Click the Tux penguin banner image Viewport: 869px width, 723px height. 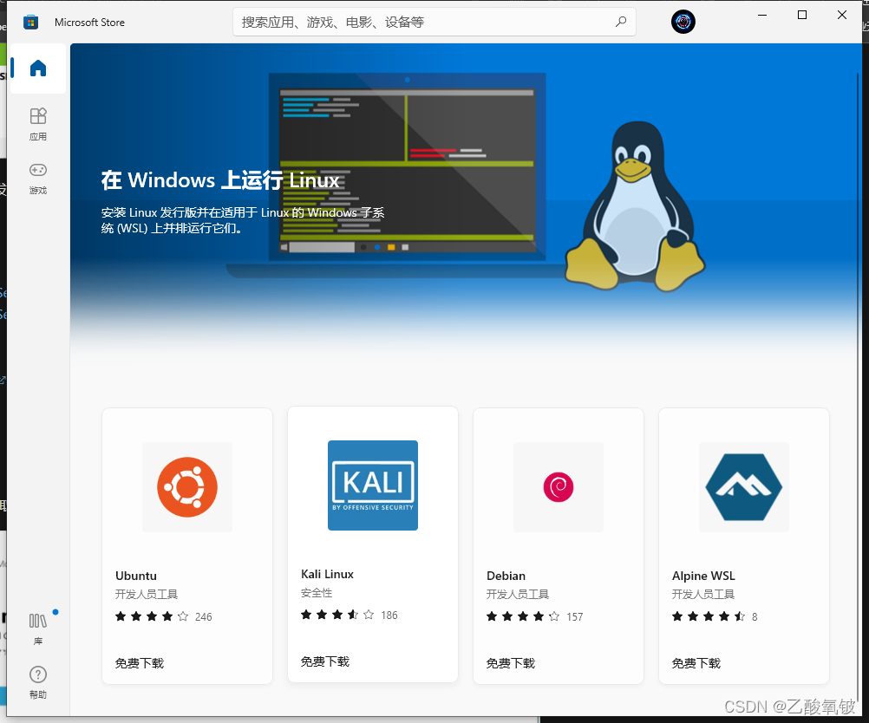635,206
